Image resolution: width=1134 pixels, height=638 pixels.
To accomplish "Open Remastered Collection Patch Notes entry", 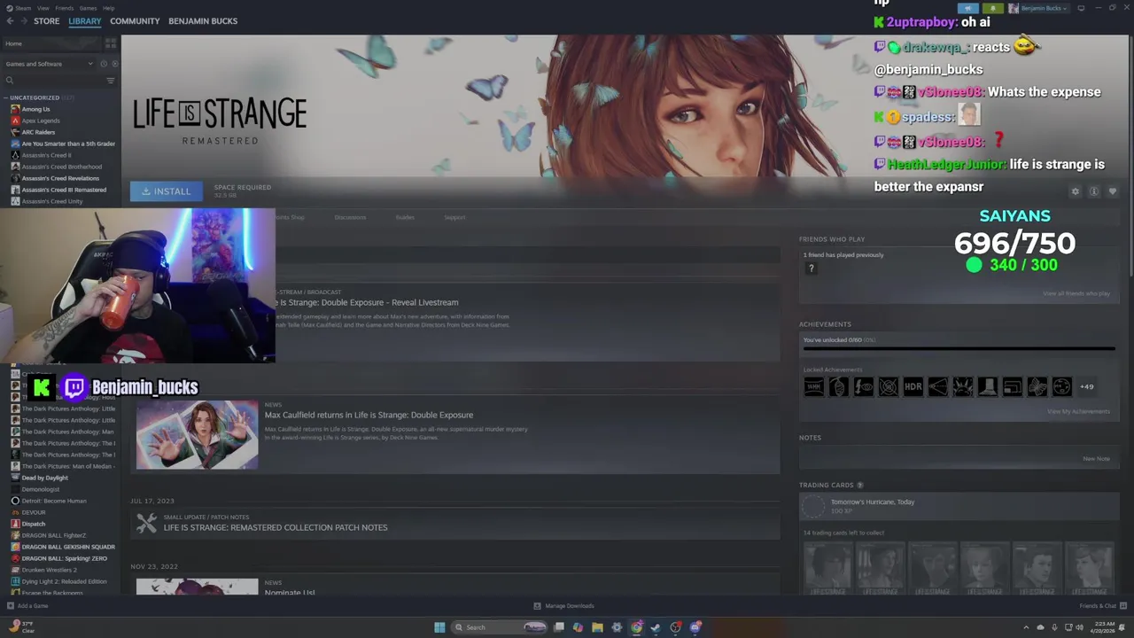I will click(276, 527).
